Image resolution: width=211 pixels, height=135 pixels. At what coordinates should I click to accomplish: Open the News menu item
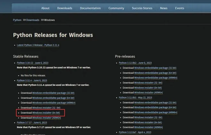click(164, 8)
